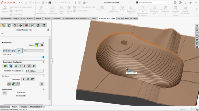The width and height of the screenshot is (199, 111).
Task: Open the FeatureManager tab in left panel
Action: tap(3, 25)
